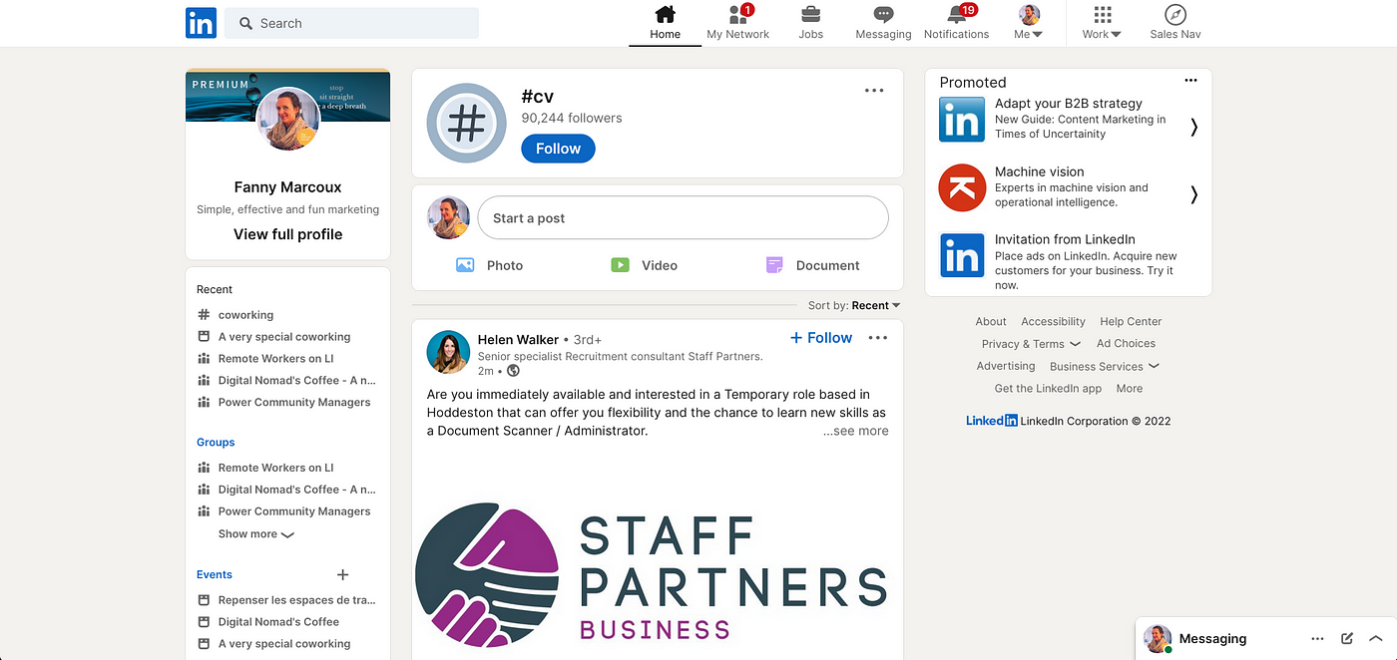The height and width of the screenshot is (660, 1397).
Task: Follow Helen Walker
Action: point(821,338)
